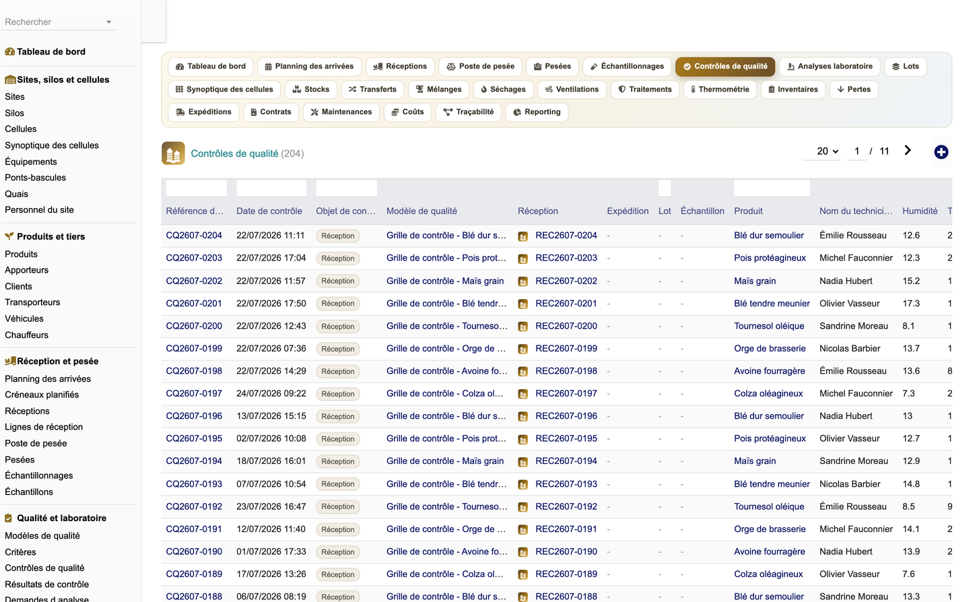Open Transporteurs in the sidebar

tap(32, 302)
